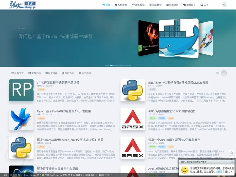The width and height of the screenshot is (236, 177).
Task: Click the smiley face icon in popup
Action: (185, 170)
